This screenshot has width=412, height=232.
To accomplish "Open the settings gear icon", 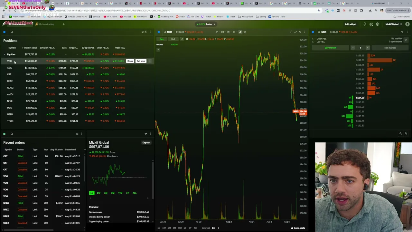I will pos(378,24).
